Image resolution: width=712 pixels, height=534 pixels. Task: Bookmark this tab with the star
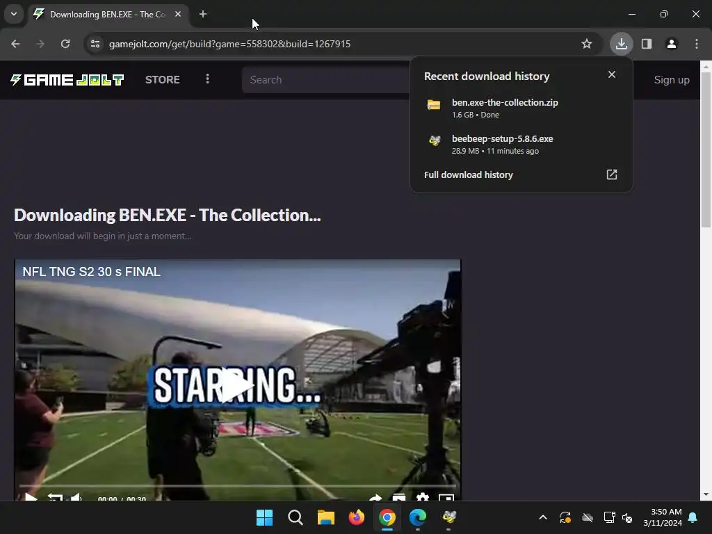[587, 44]
